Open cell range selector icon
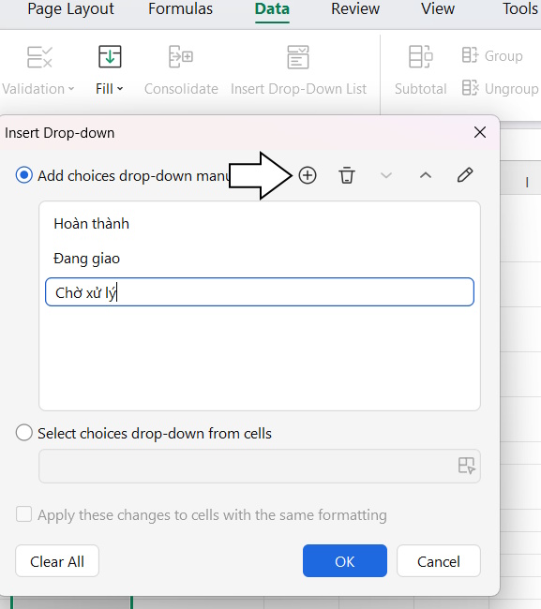 coord(466,466)
